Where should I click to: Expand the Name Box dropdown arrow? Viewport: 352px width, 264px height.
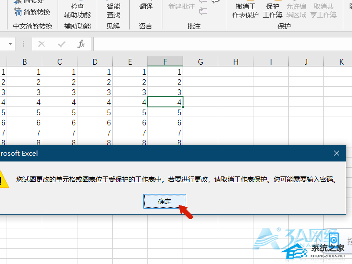[10, 44]
